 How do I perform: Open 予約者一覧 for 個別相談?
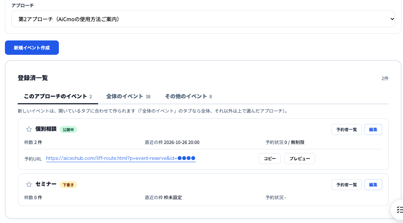click(x=346, y=130)
